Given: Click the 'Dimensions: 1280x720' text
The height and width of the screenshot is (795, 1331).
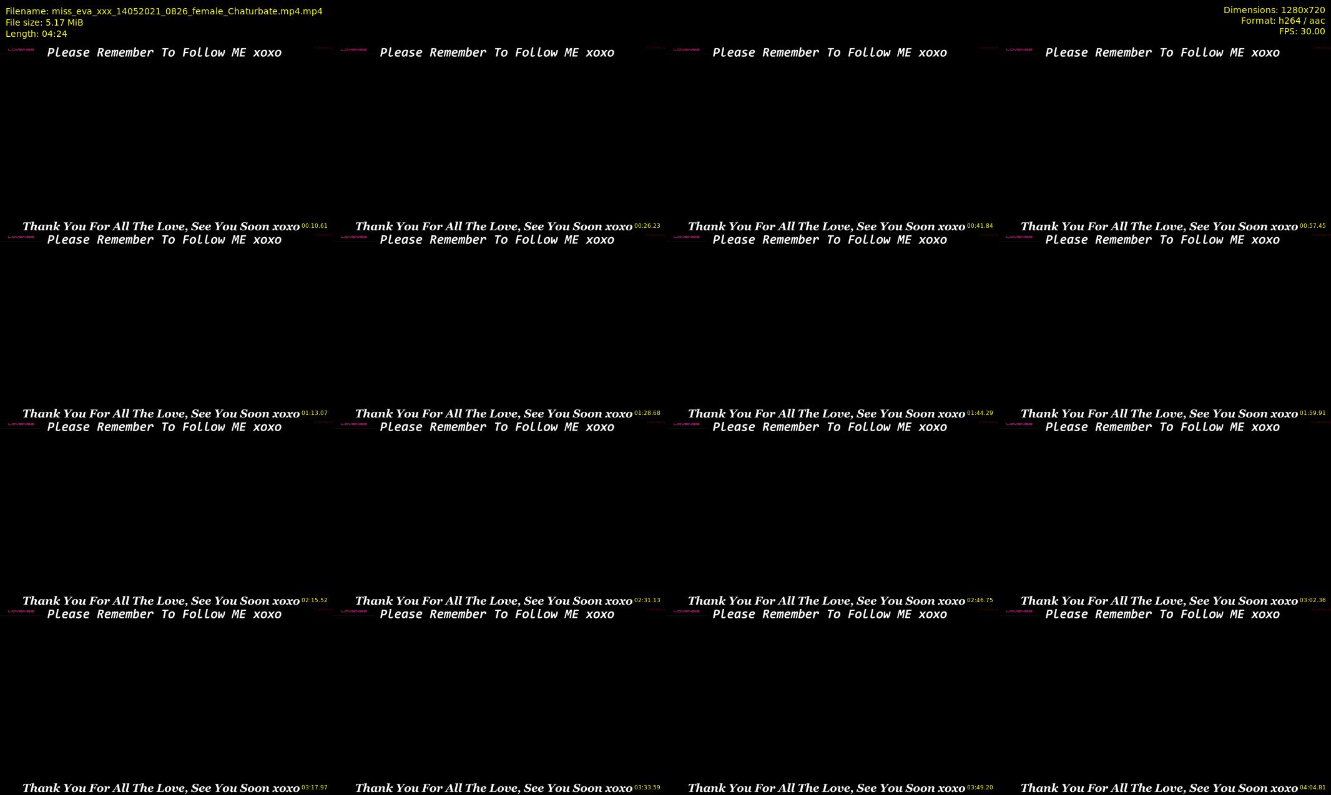Looking at the screenshot, I should pyautogui.click(x=1274, y=10).
